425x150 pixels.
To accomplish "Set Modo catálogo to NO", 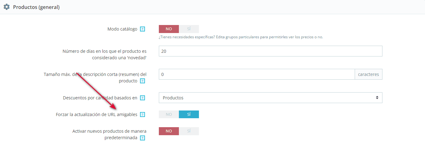I will coord(169,29).
